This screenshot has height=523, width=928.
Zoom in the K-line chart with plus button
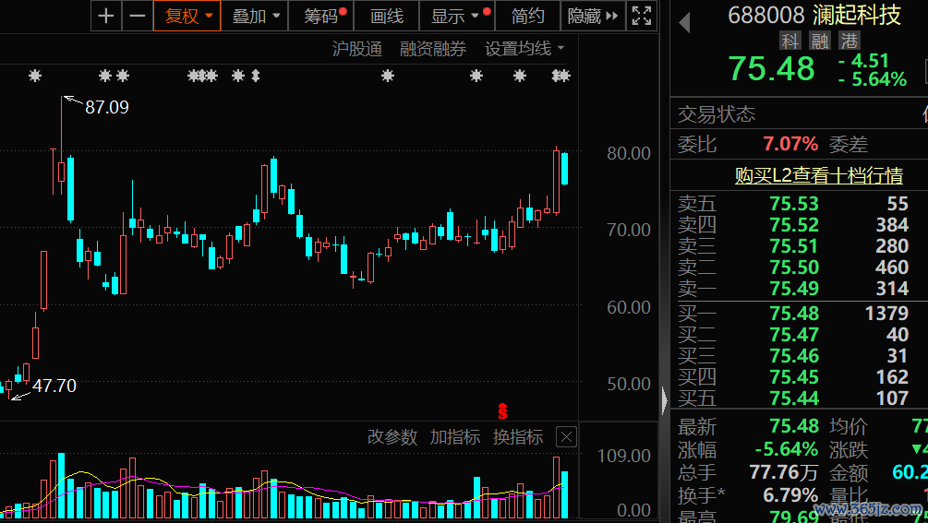(x=107, y=16)
